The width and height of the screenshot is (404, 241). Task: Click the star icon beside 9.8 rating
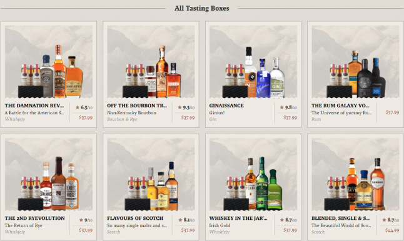pyautogui.click(x=282, y=107)
